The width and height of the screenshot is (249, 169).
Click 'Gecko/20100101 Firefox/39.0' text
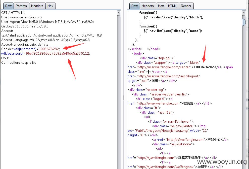click(25, 26)
